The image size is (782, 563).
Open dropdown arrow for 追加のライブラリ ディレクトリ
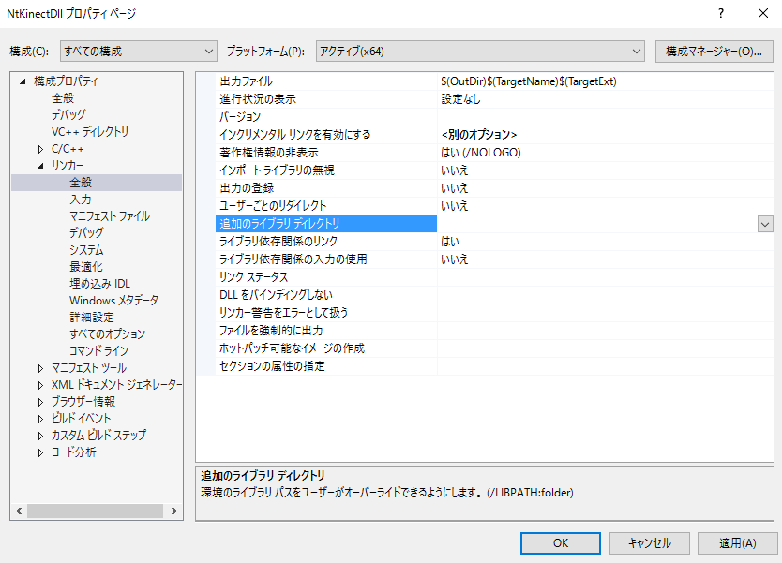[765, 224]
